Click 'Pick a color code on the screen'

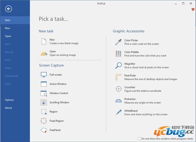coord(142,44)
